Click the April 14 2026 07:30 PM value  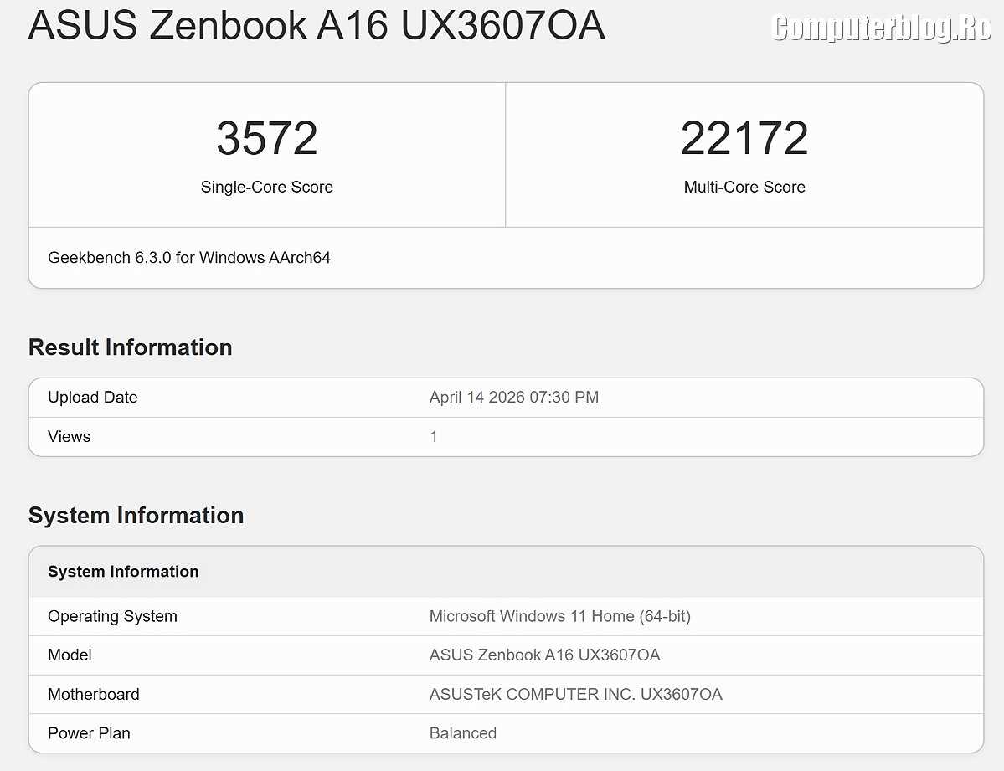pos(513,398)
